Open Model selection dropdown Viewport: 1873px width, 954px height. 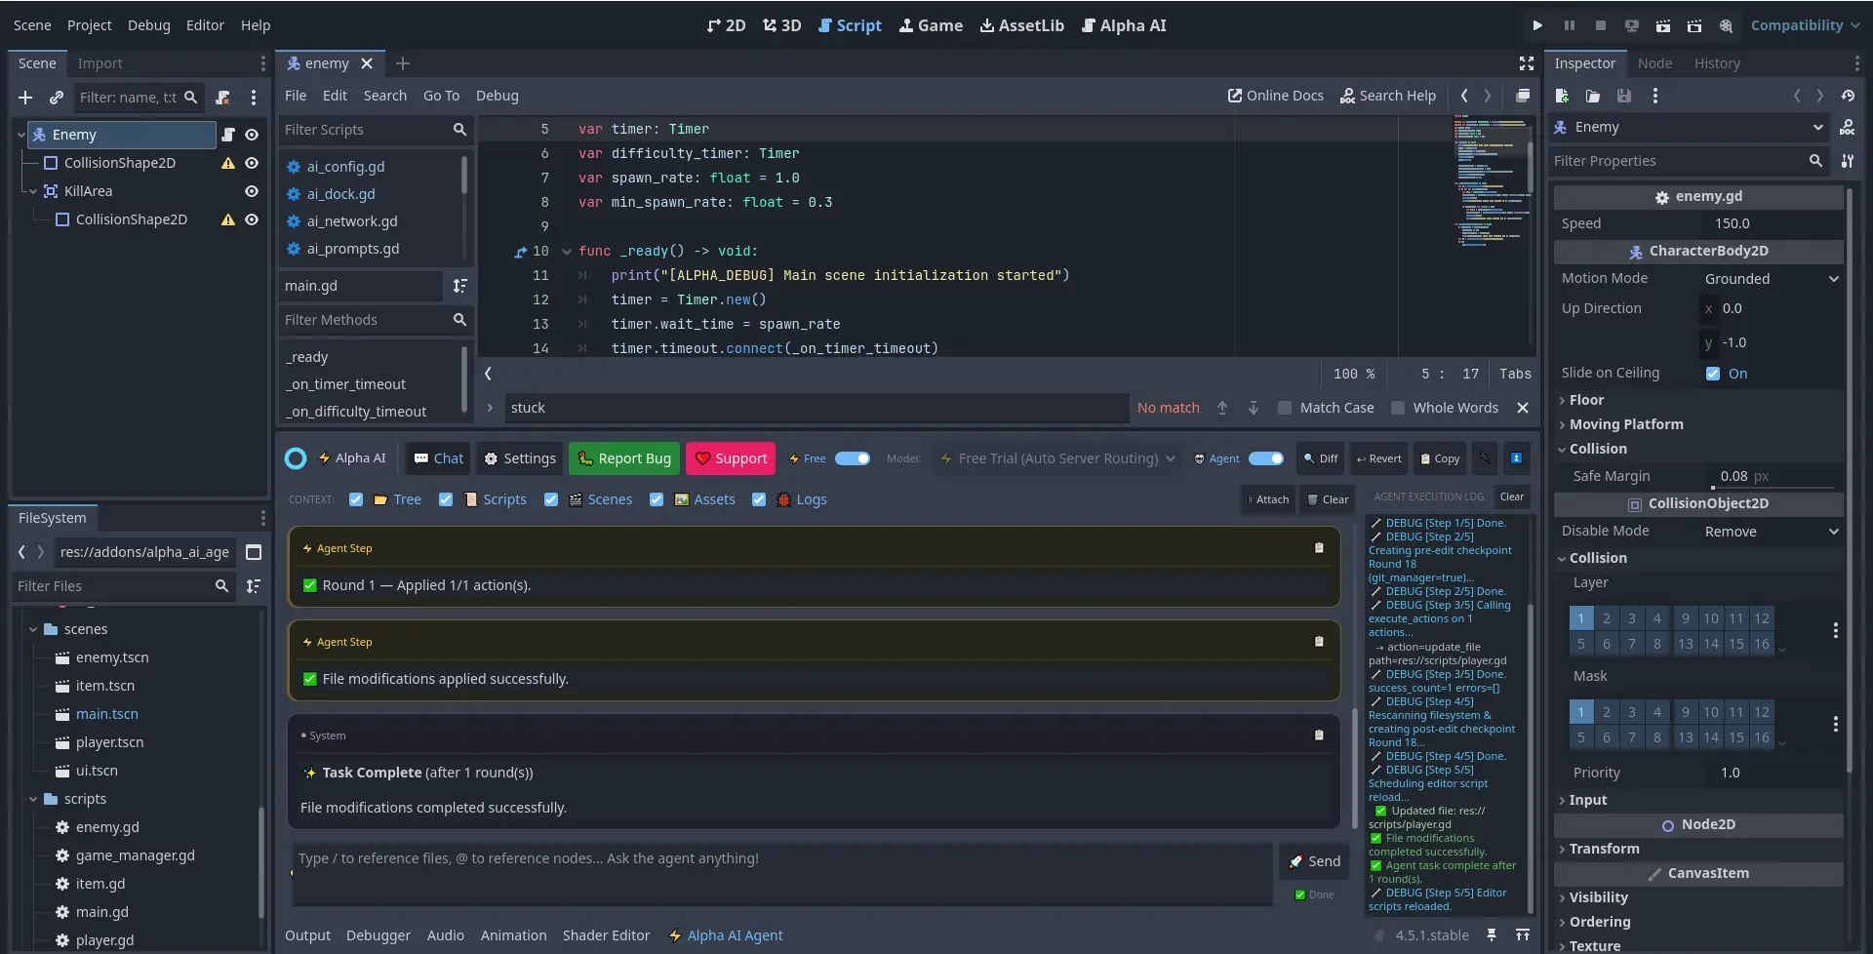1057,458
